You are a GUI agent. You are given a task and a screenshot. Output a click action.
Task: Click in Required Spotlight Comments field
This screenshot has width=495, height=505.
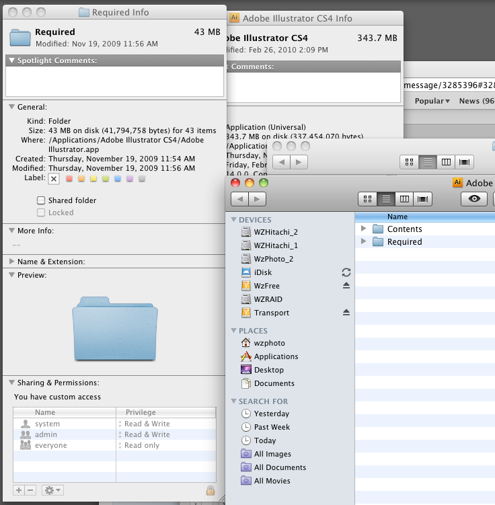click(114, 81)
